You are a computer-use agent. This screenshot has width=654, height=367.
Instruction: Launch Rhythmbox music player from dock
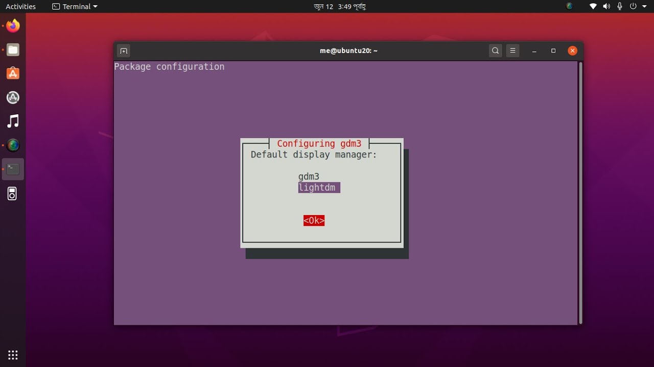click(13, 121)
